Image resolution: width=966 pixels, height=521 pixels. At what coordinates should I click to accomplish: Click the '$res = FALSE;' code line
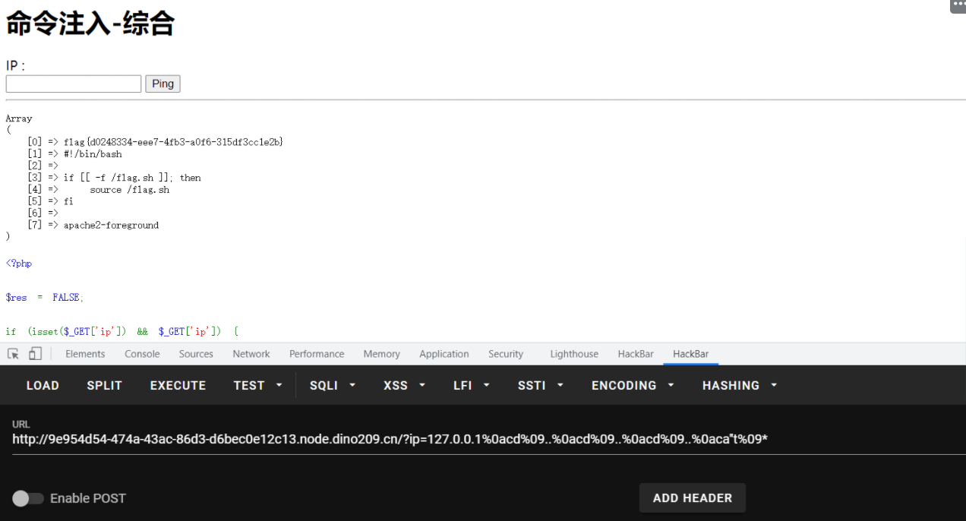[45, 298]
